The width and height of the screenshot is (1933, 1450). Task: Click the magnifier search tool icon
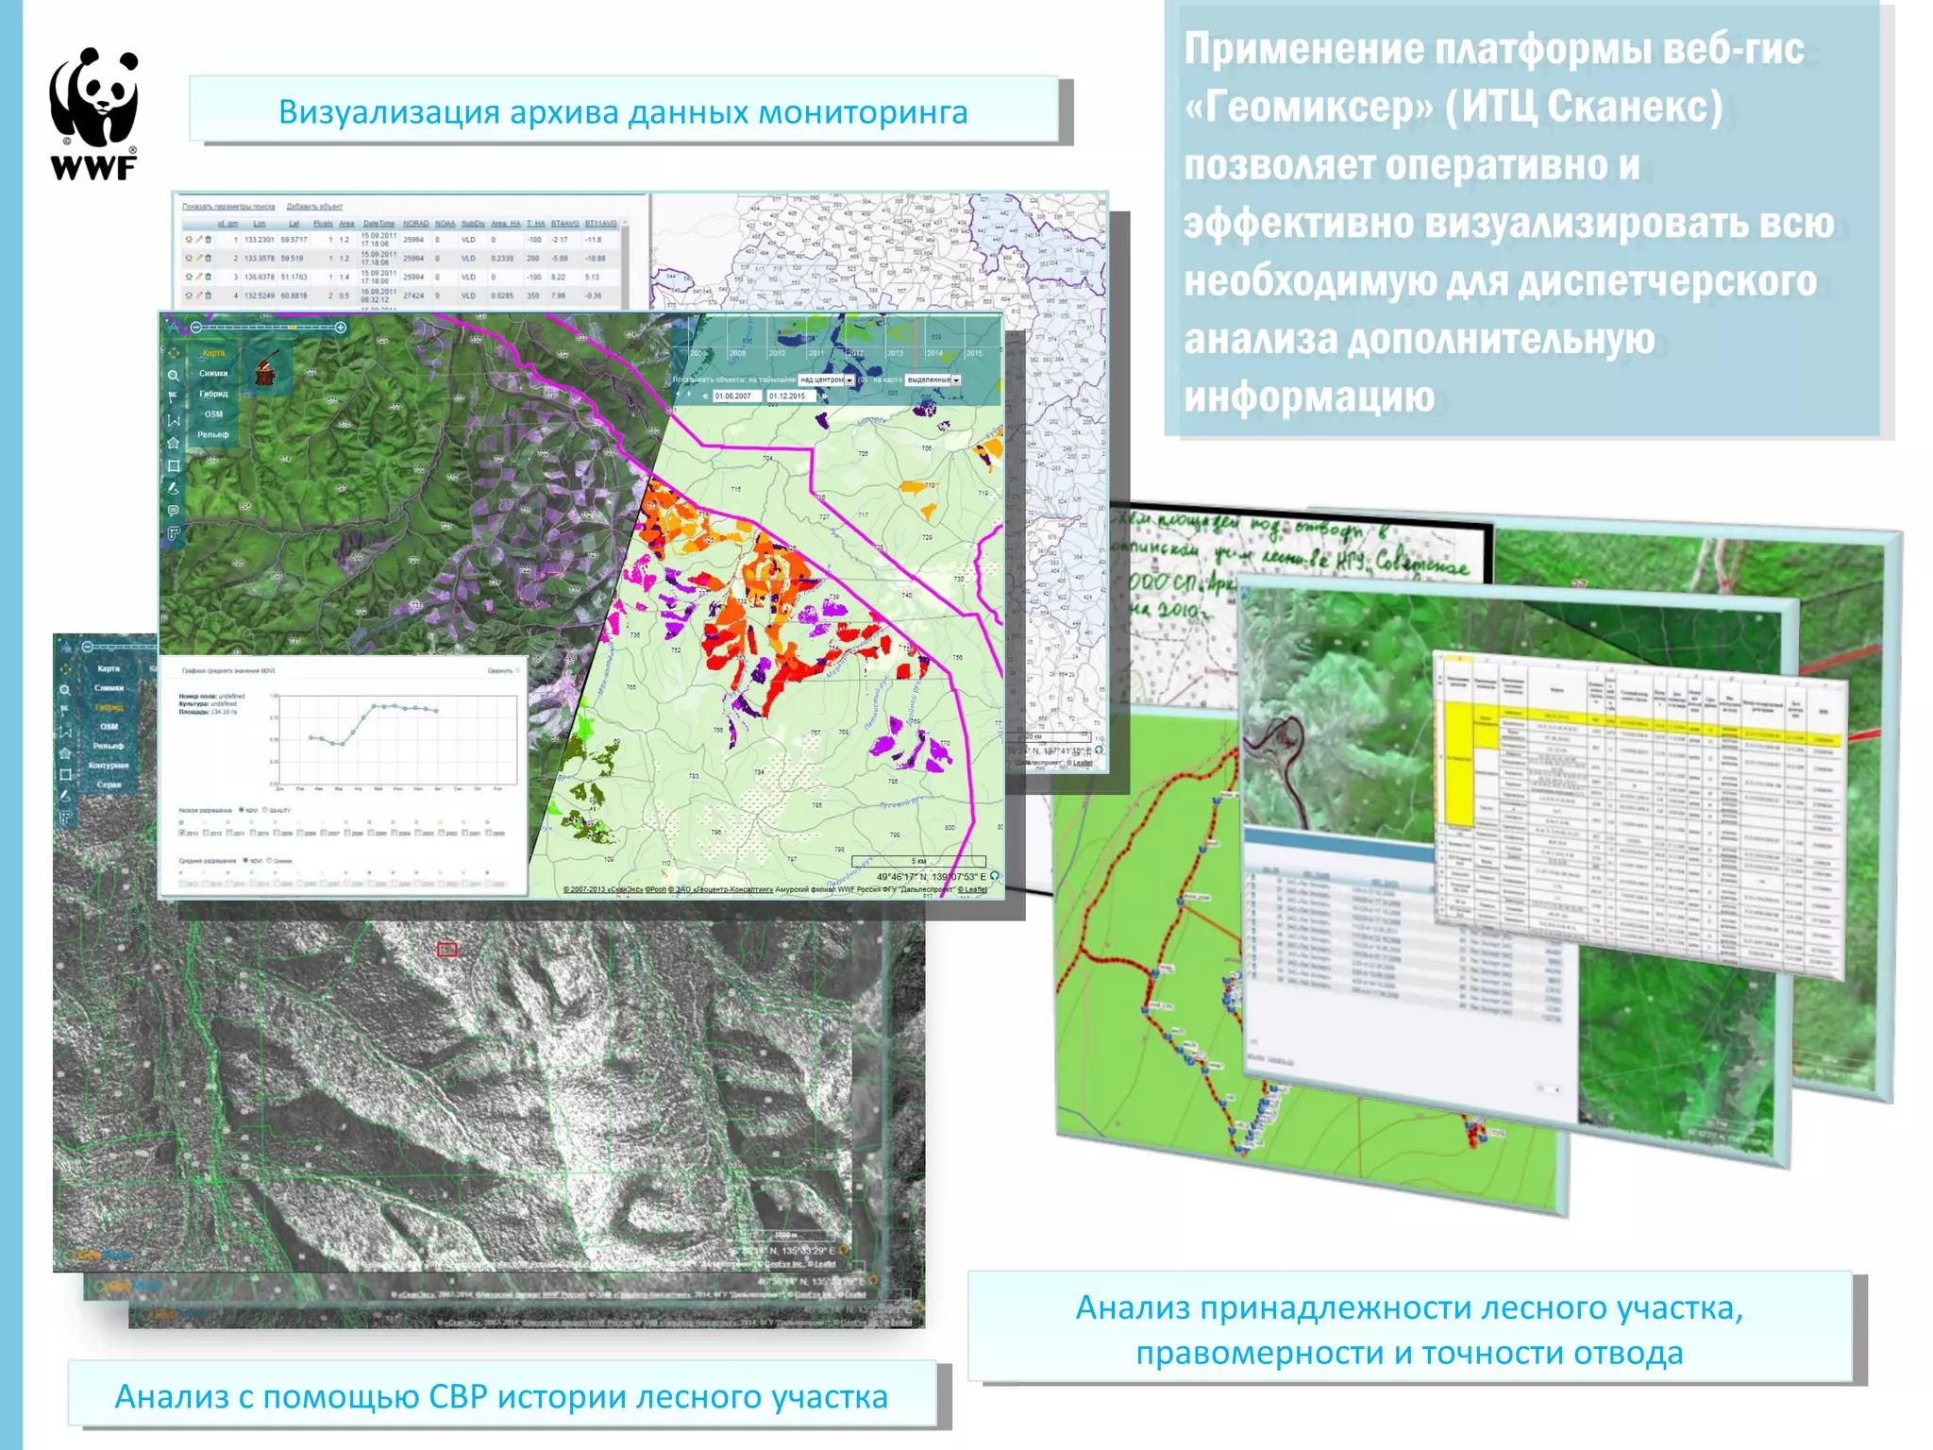pos(174,376)
